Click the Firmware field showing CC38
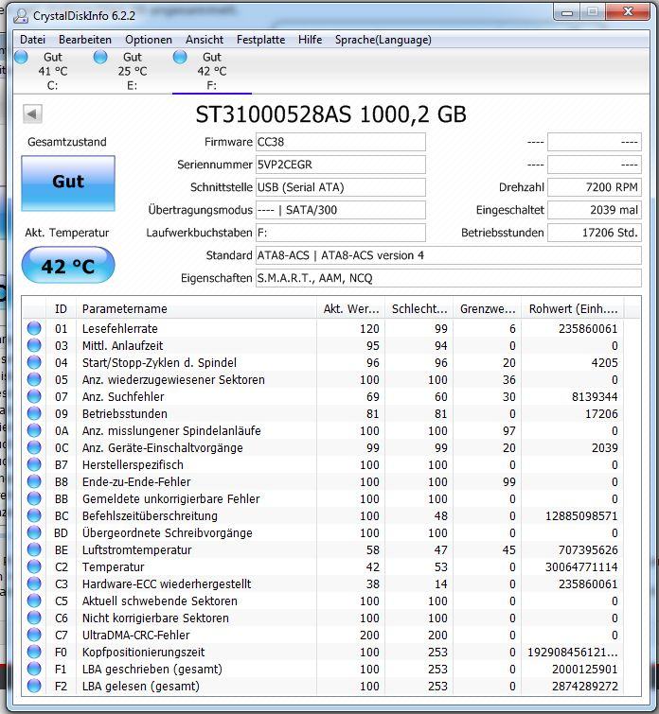 tap(341, 142)
